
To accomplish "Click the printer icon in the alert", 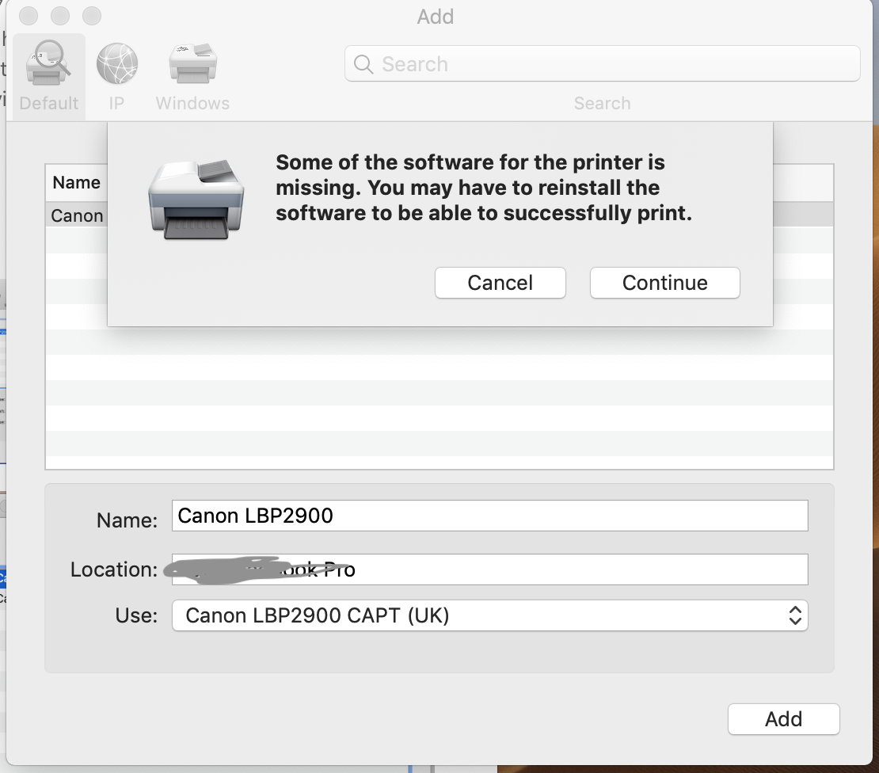I will pos(196,200).
